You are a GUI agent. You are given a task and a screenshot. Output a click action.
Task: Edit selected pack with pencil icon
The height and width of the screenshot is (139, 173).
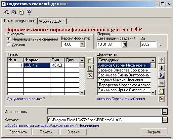point(90,68)
